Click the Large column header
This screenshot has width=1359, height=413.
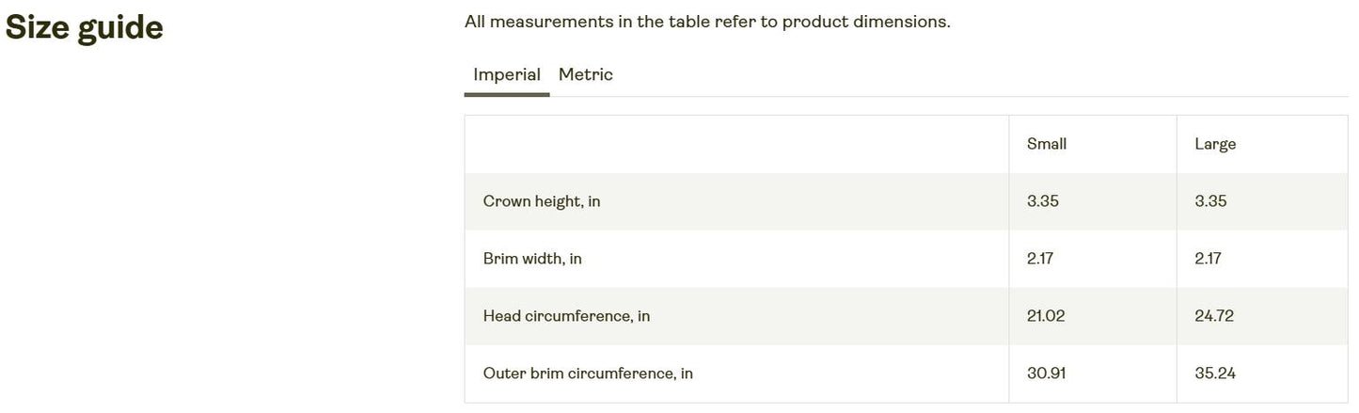coord(1214,144)
